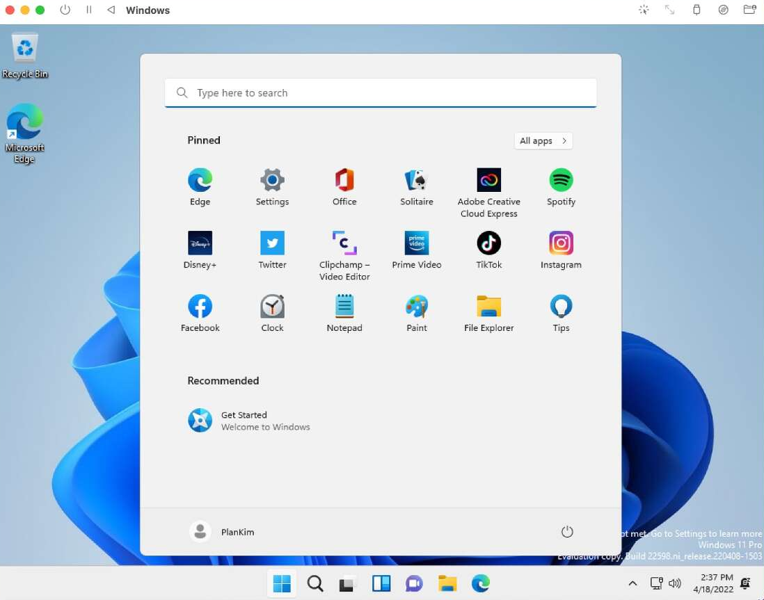764x600 pixels.
Task: Open Edge from pinned apps
Action: click(x=200, y=187)
